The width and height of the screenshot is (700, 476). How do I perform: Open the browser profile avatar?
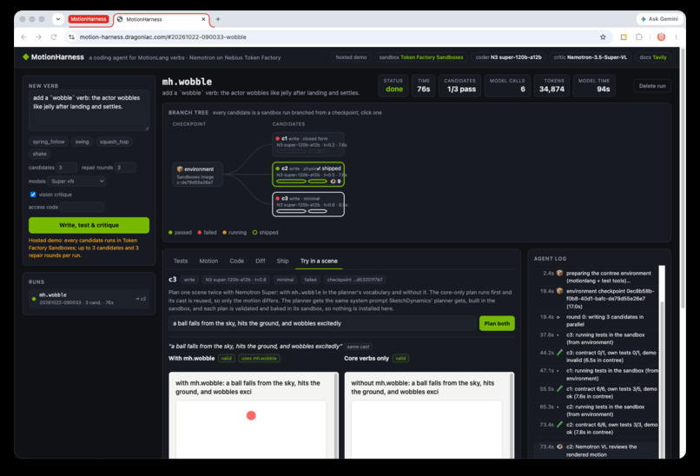coord(661,37)
